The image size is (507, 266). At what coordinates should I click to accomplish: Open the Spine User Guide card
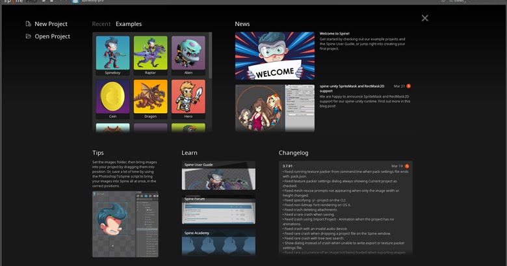tap(218, 176)
